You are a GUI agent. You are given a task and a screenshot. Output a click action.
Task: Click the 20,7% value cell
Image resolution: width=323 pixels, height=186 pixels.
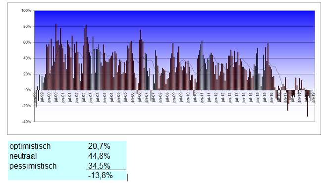click(x=99, y=146)
